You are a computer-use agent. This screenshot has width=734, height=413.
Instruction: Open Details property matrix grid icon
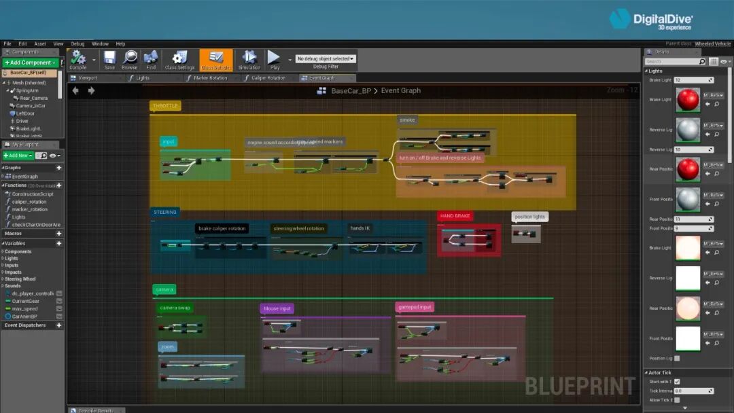point(714,61)
